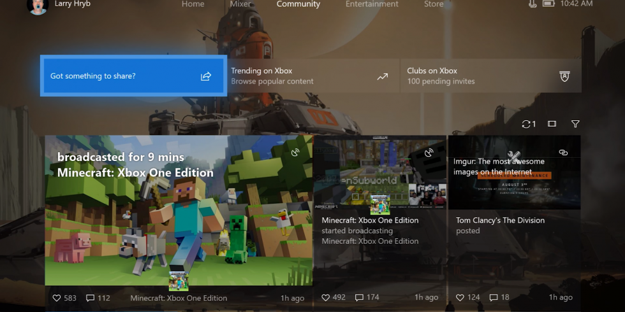
Task: Open the feed filter funnel icon
Action: point(575,124)
